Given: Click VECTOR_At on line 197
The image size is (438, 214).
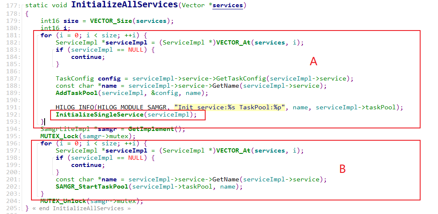Looking at the screenshot, I should coord(234,151).
